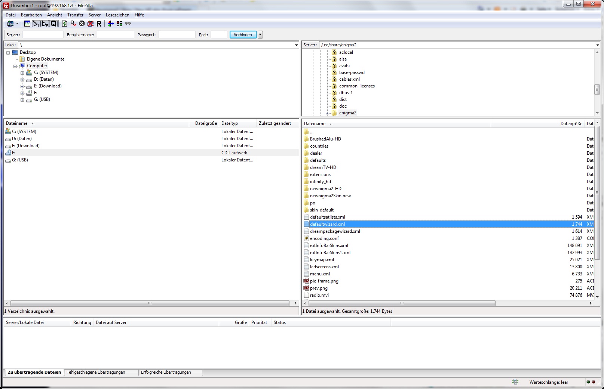Open the Site Manager icon
Screen dimensions: 604x389
point(10,24)
